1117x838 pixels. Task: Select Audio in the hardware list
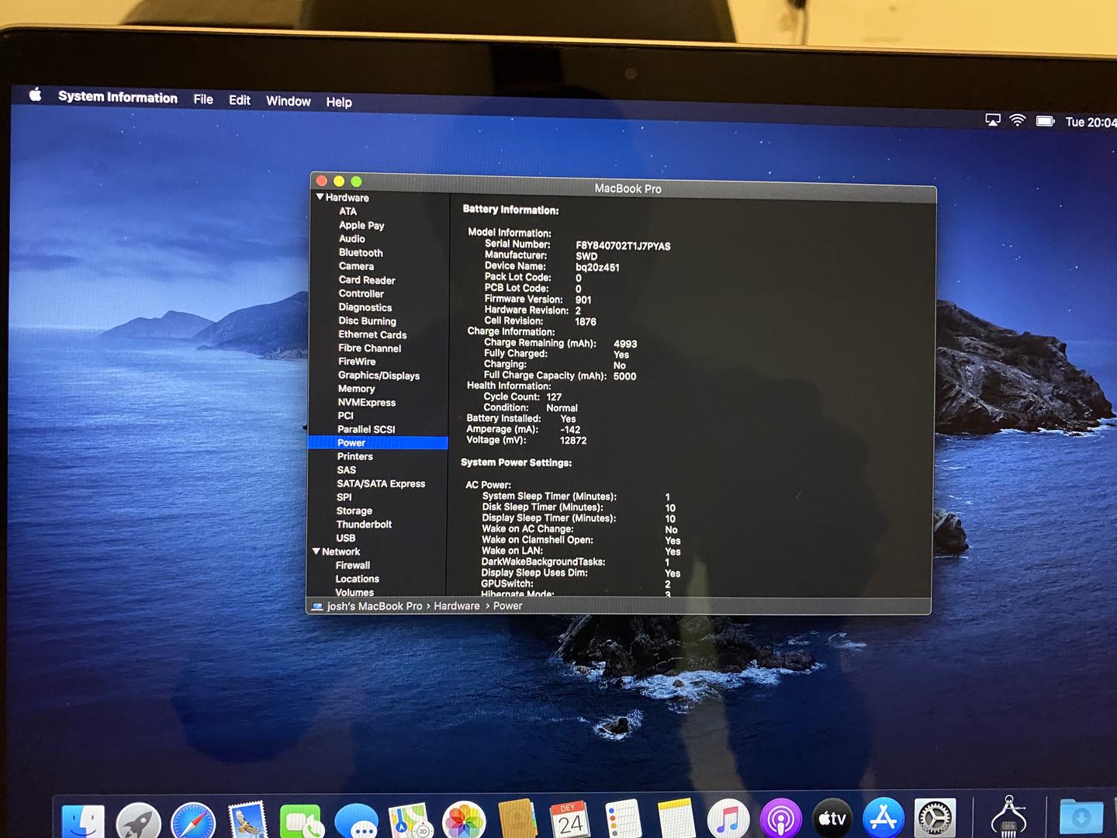coord(351,239)
